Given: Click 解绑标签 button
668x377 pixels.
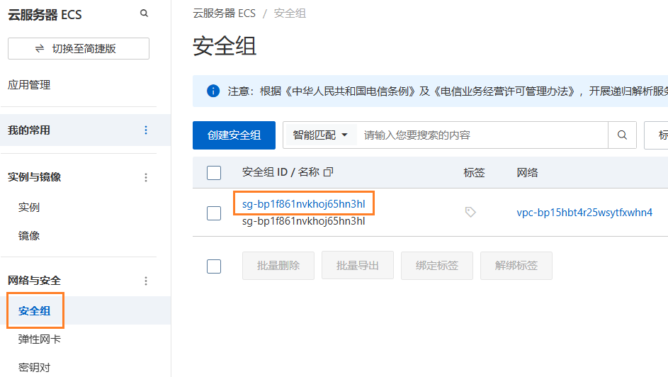Looking at the screenshot, I should pos(516,266).
